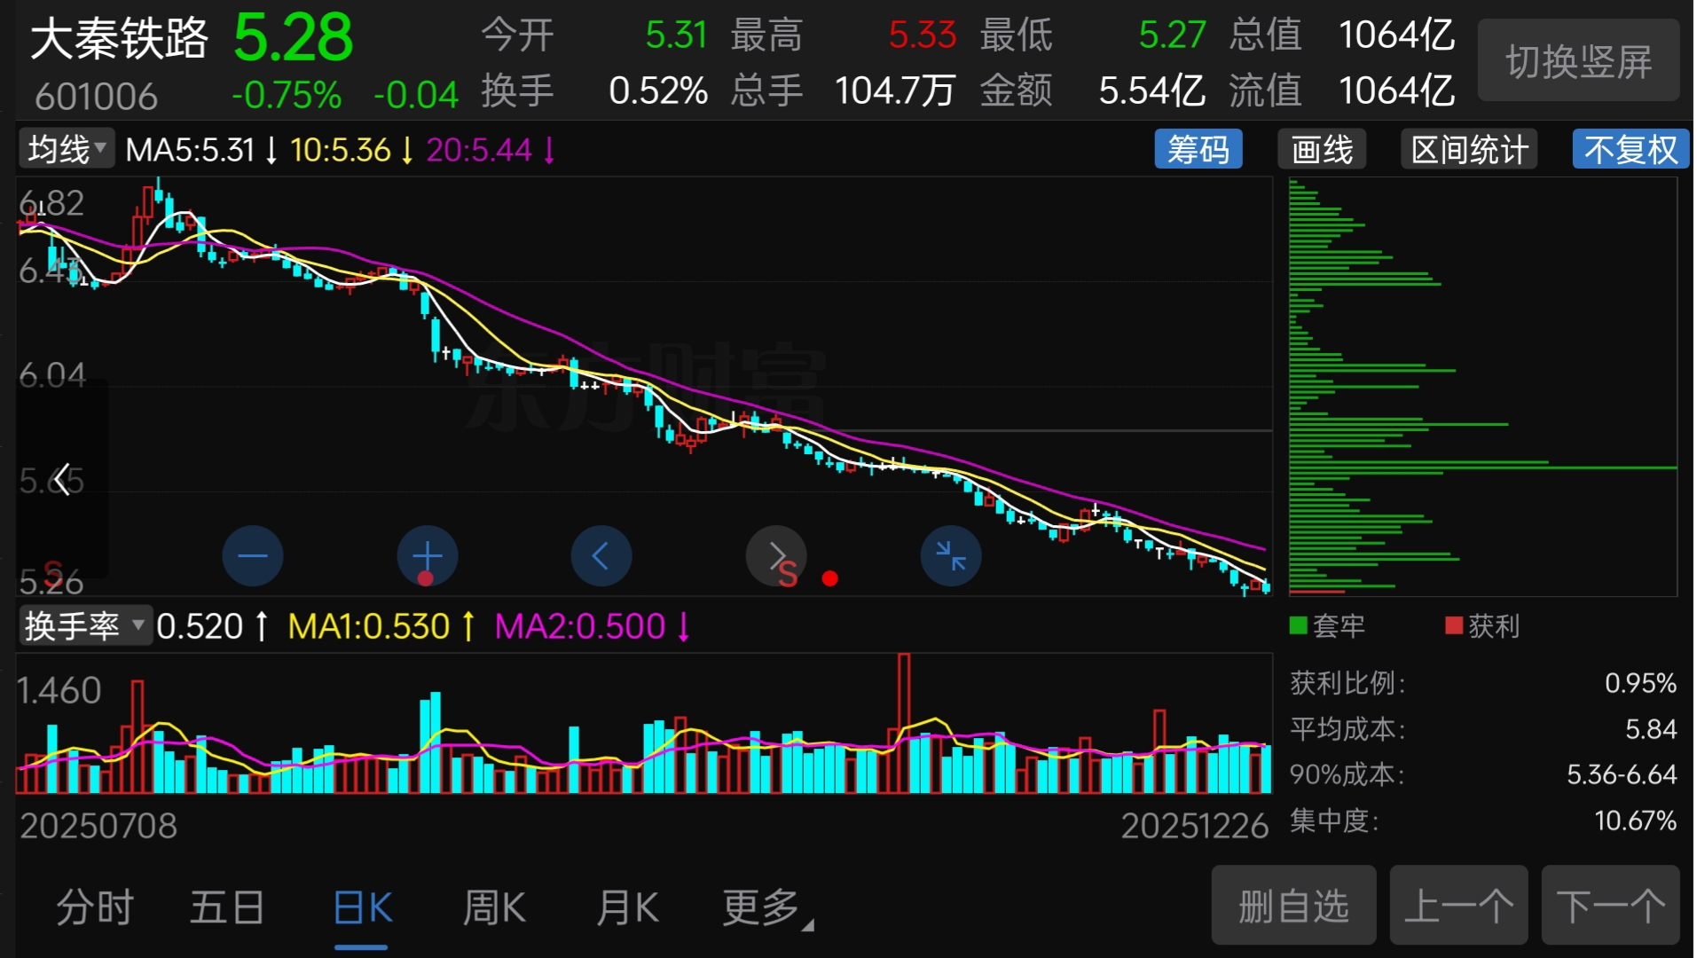The width and height of the screenshot is (1697, 958).
Task: Tap the red dot marker beside S
Action: (x=829, y=578)
